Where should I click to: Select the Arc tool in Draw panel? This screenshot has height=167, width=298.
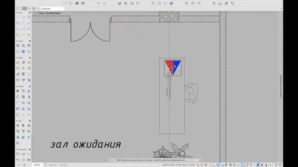[23, 23]
